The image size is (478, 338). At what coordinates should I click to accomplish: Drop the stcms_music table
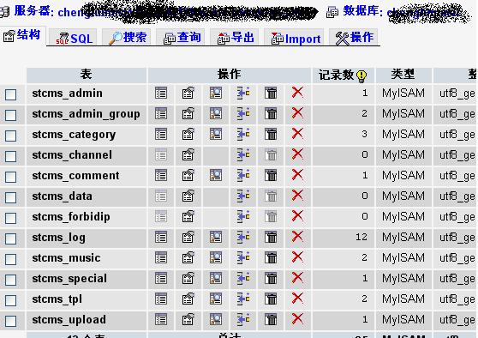(x=297, y=257)
